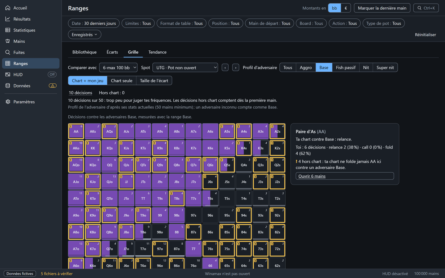
Task: Open the 6-max 100 bb comparison dropdown
Action: pyautogui.click(x=118, y=68)
